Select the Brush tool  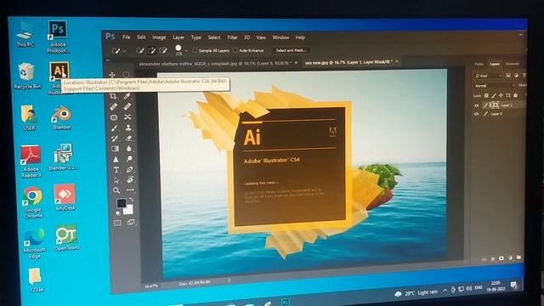[x=115, y=127]
